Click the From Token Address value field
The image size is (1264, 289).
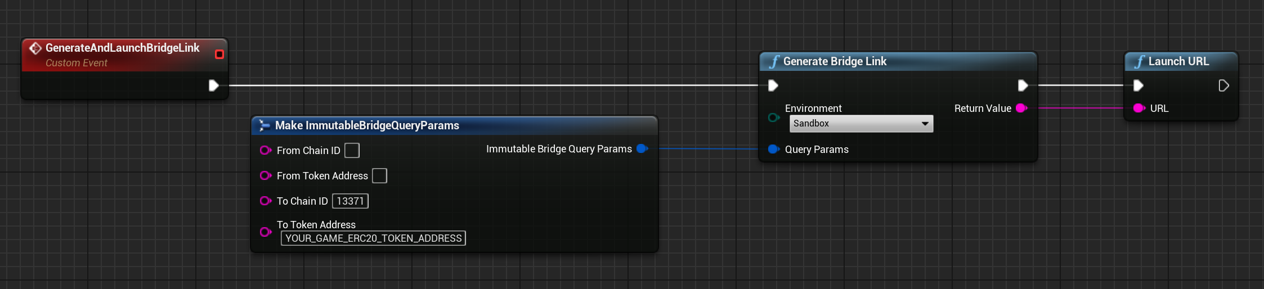pyautogui.click(x=380, y=175)
